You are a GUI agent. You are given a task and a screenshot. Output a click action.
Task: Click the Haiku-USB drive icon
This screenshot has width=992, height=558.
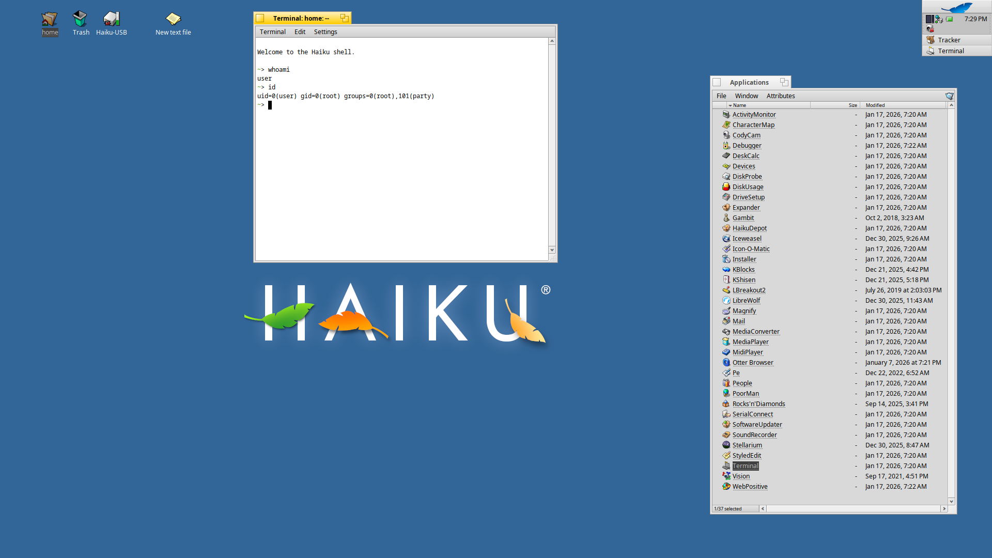[111, 19]
